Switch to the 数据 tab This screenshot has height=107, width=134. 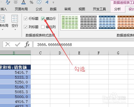click(53, 9)
